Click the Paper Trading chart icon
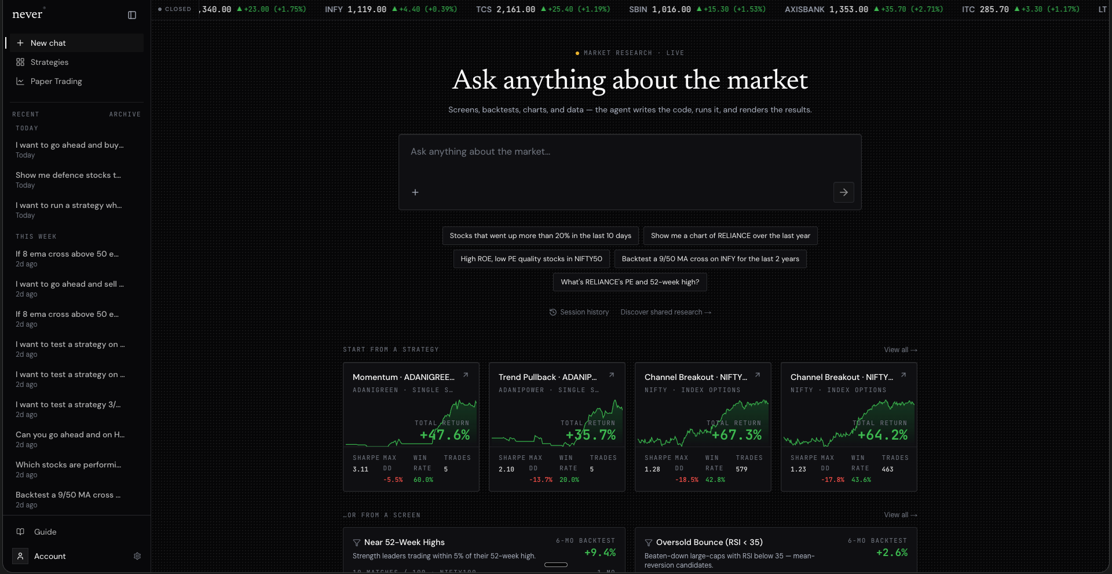The image size is (1112, 574). point(20,81)
